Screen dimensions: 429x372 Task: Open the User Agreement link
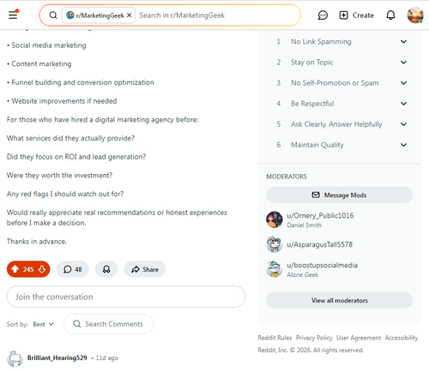click(359, 338)
